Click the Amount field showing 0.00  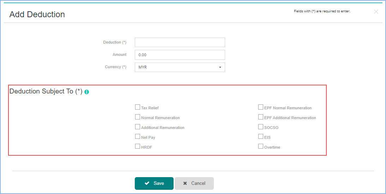coord(180,55)
